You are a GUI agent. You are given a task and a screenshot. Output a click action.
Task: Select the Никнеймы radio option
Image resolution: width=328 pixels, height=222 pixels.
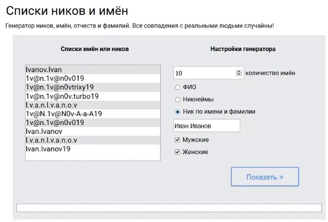(178, 100)
